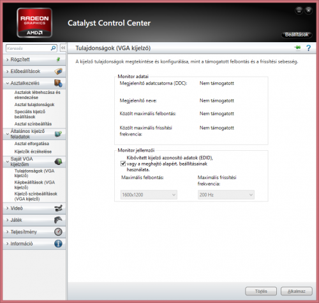Expand the Teljesítmény section
The image size is (319, 303).
[x=34, y=232]
